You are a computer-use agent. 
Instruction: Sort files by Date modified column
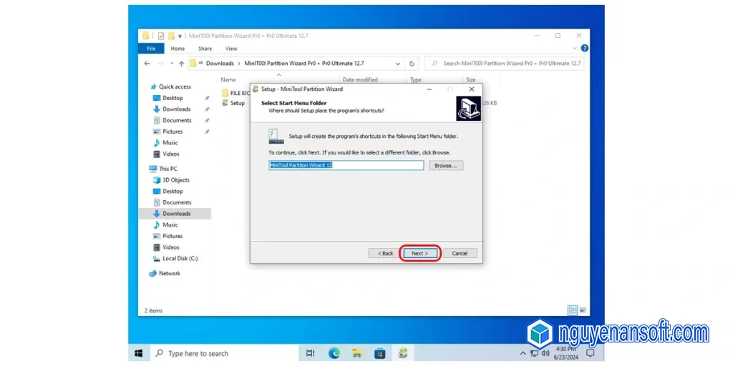point(360,80)
